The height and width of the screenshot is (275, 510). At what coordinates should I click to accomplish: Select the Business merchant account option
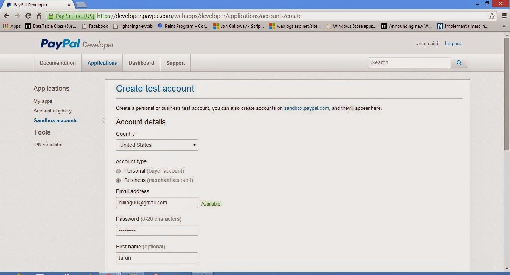click(x=118, y=180)
